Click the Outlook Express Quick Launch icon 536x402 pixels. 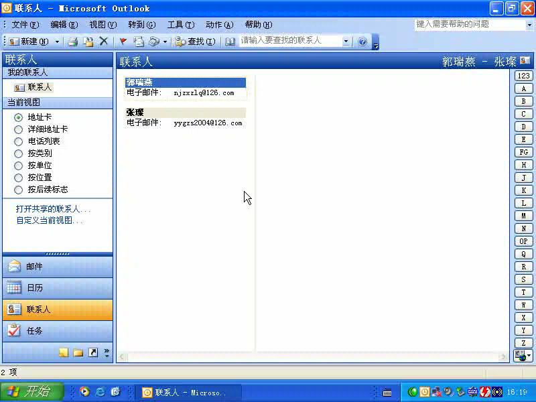(115, 391)
